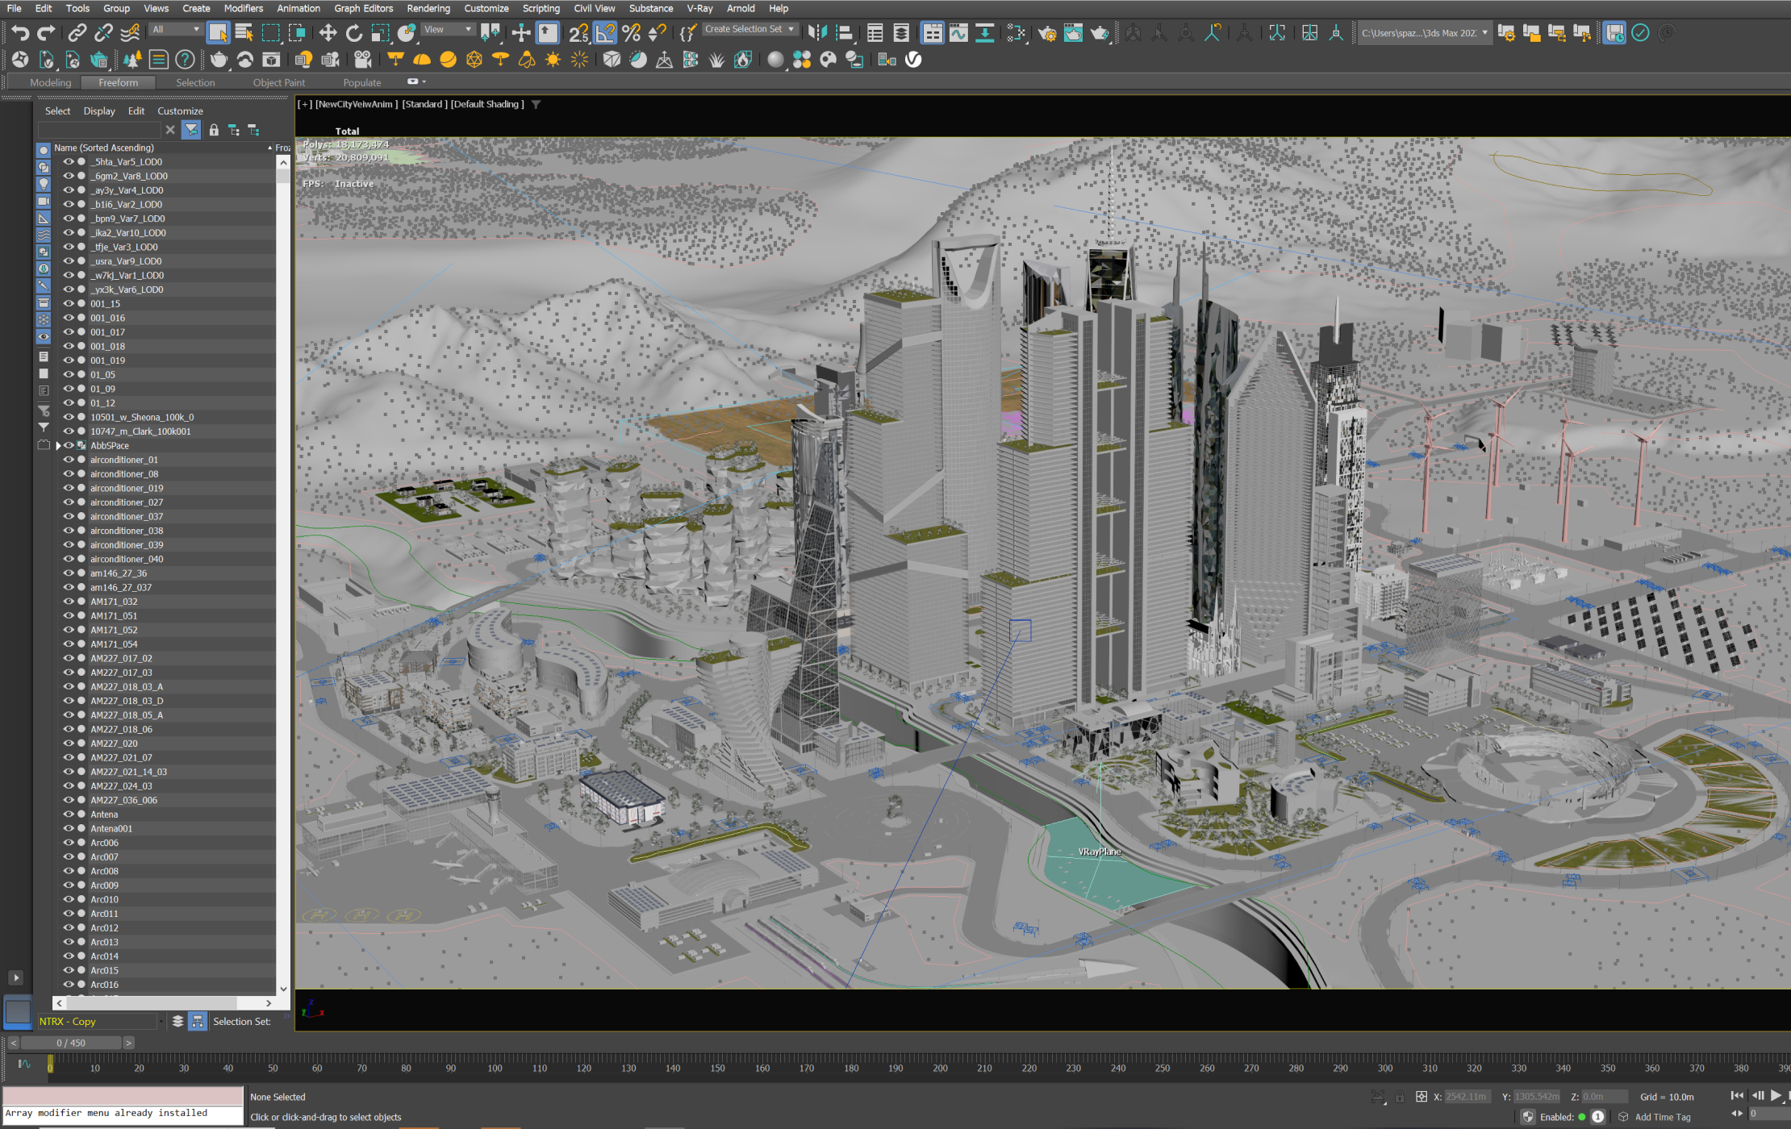Open the selection filter dropdown showing All
The image size is (1791, 1129).
point(175,28)
